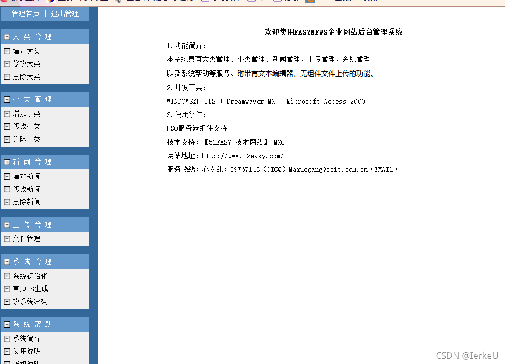Viewport: 505px width, 364px height.
Task: Click minus icon beside 修改小类
Action: point(7,126)
